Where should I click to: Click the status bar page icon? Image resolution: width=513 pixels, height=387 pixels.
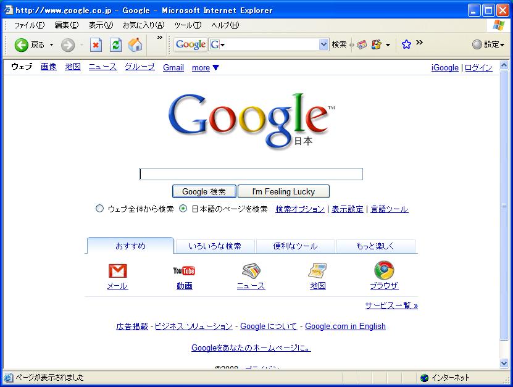(9, 378)
